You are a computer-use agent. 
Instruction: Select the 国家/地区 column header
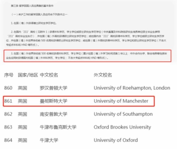point(28,75)
